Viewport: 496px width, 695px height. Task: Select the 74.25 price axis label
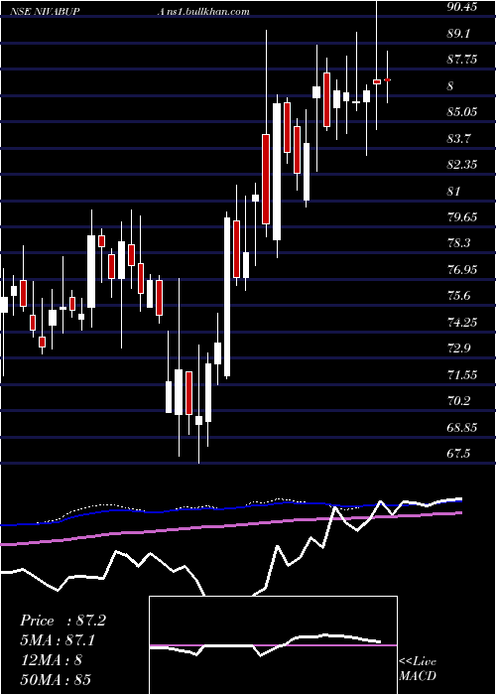462,323
